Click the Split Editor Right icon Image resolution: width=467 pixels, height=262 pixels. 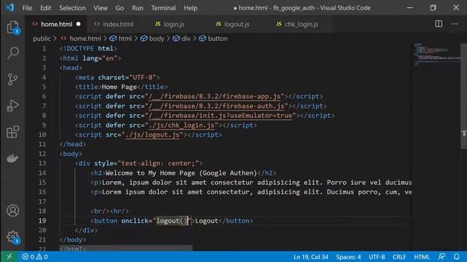coord(439,24)
